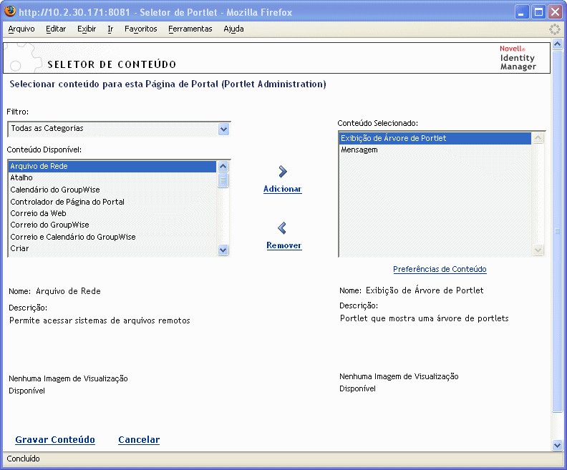Click the Firefox logo in title bar
The image size is (567, 470).
(10, 11)
